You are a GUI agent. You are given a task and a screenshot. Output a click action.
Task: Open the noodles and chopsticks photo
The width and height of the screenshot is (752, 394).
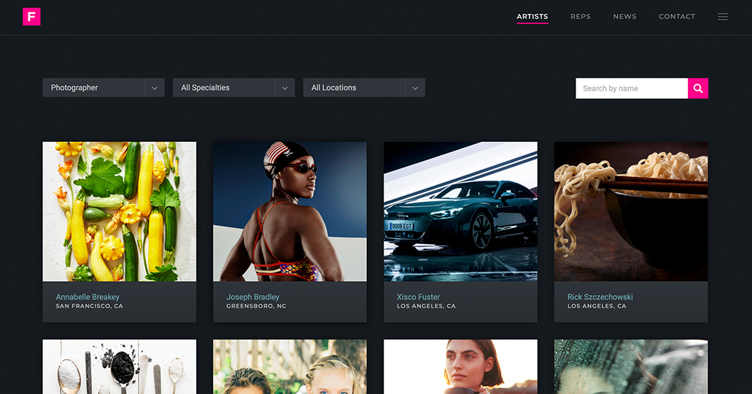(x=630, y=211)
